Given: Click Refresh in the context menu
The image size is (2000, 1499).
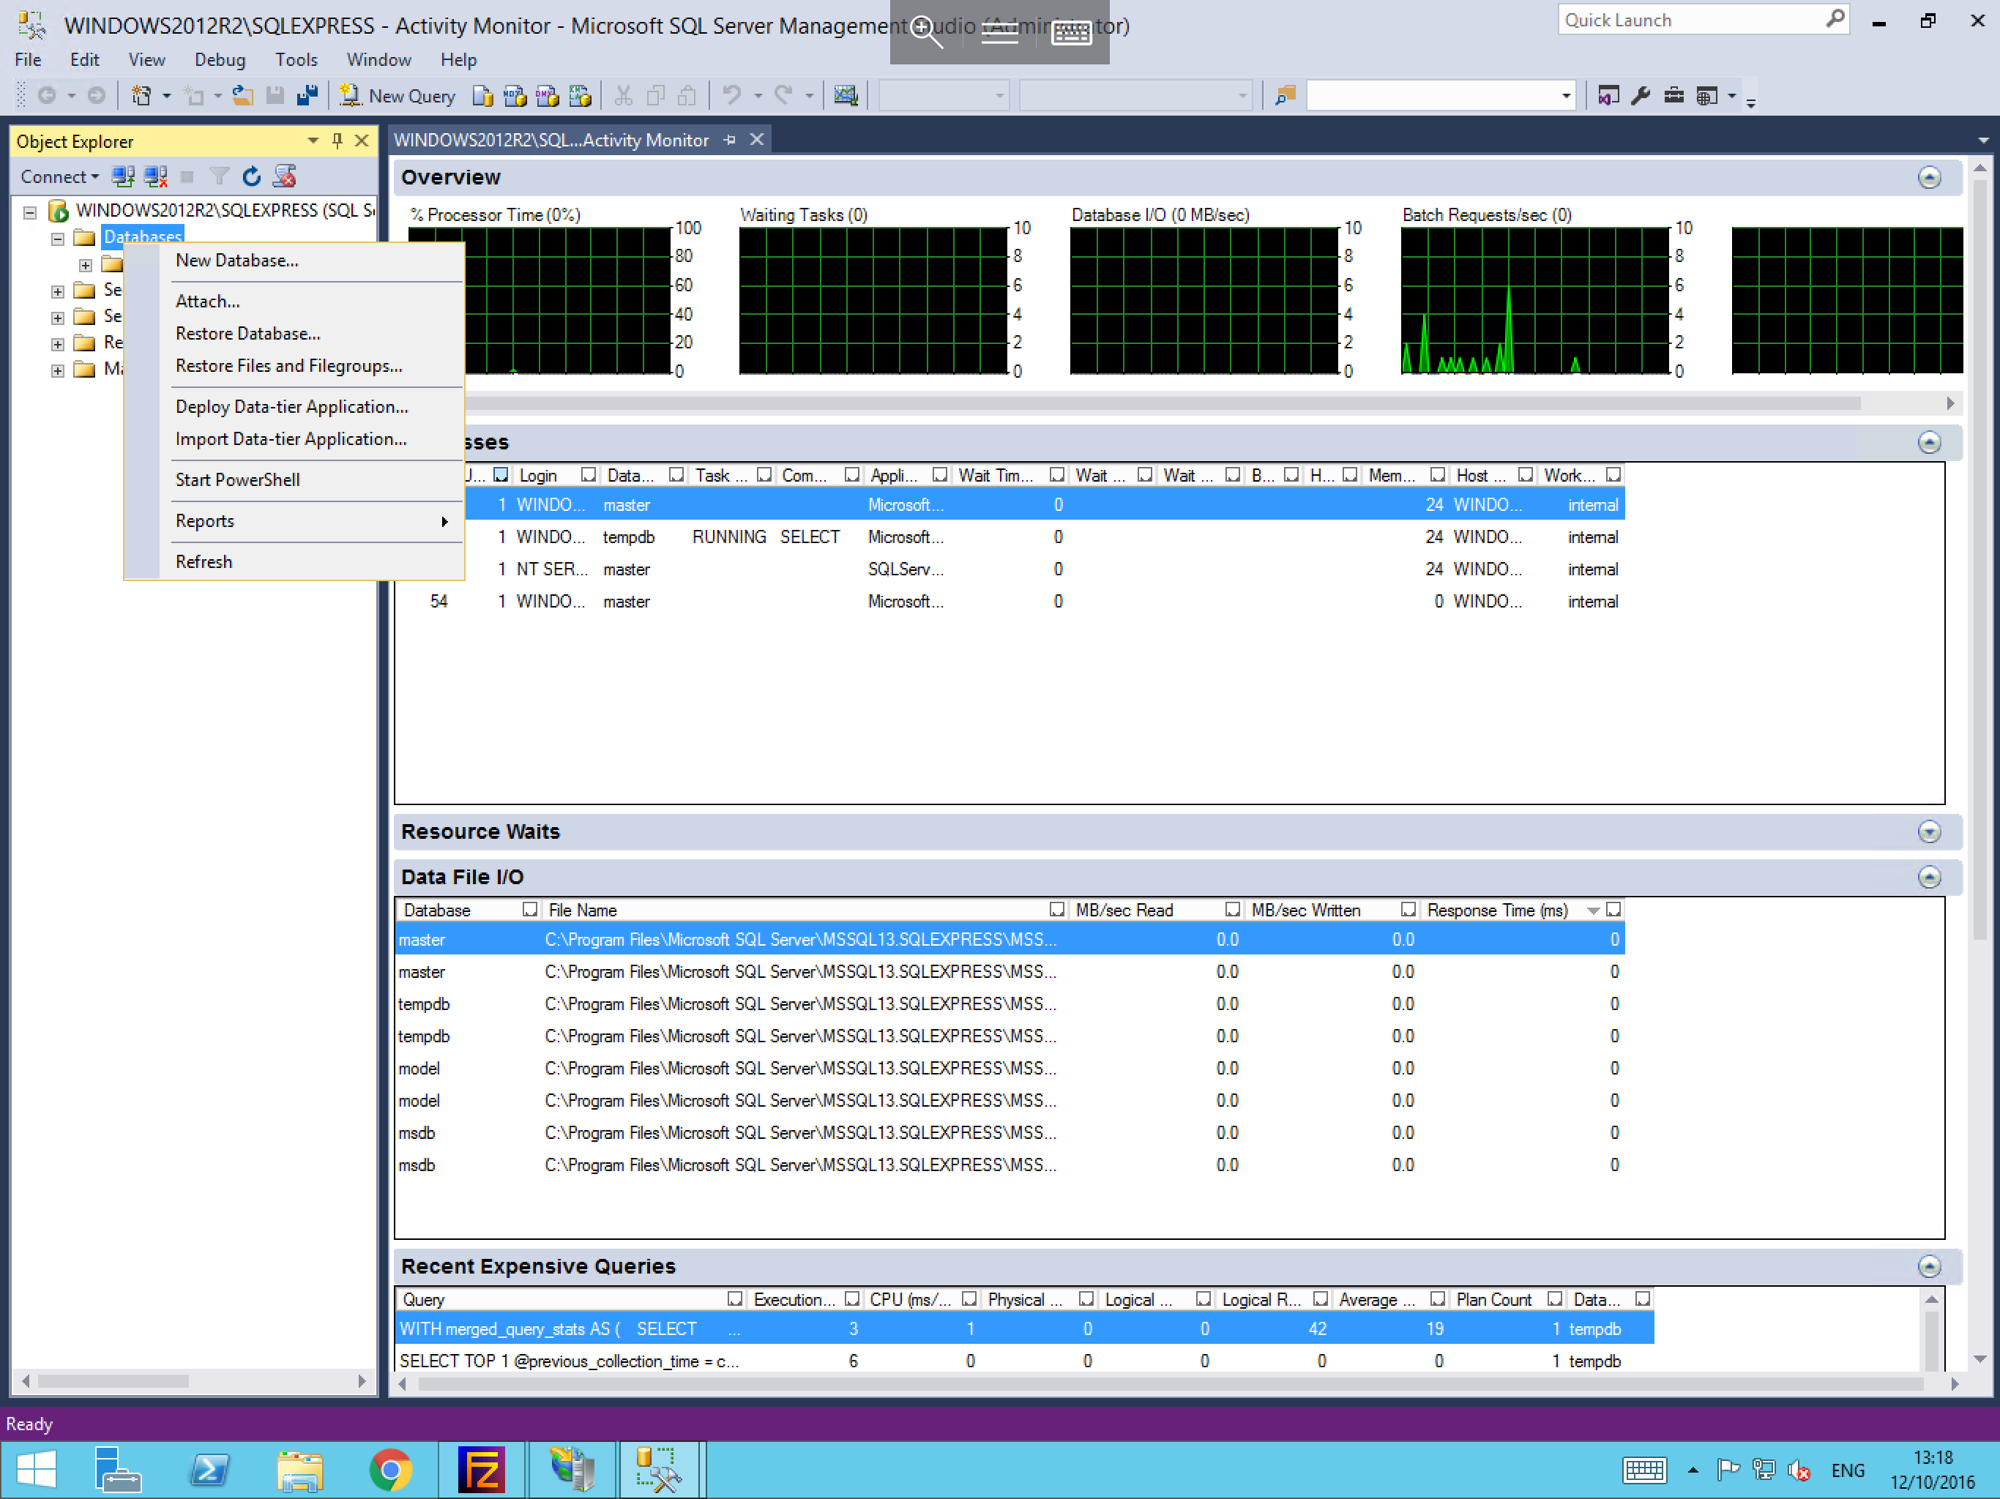Looking at the screenshot, I should point(204,562).
